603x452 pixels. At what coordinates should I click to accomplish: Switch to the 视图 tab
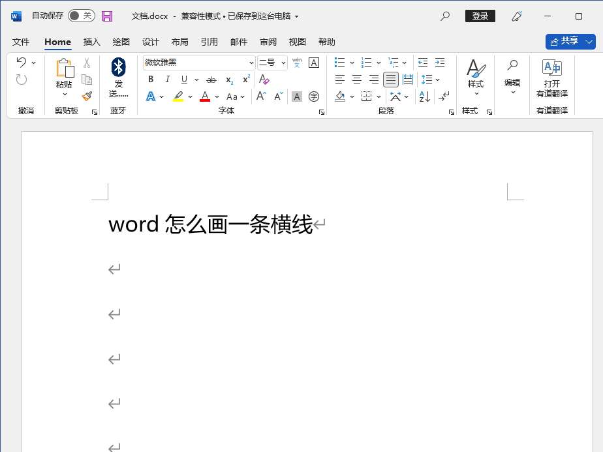coord(298,42)
